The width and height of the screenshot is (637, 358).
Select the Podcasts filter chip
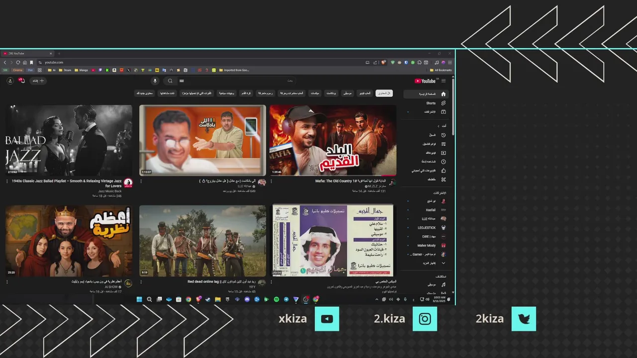(331, 93)
